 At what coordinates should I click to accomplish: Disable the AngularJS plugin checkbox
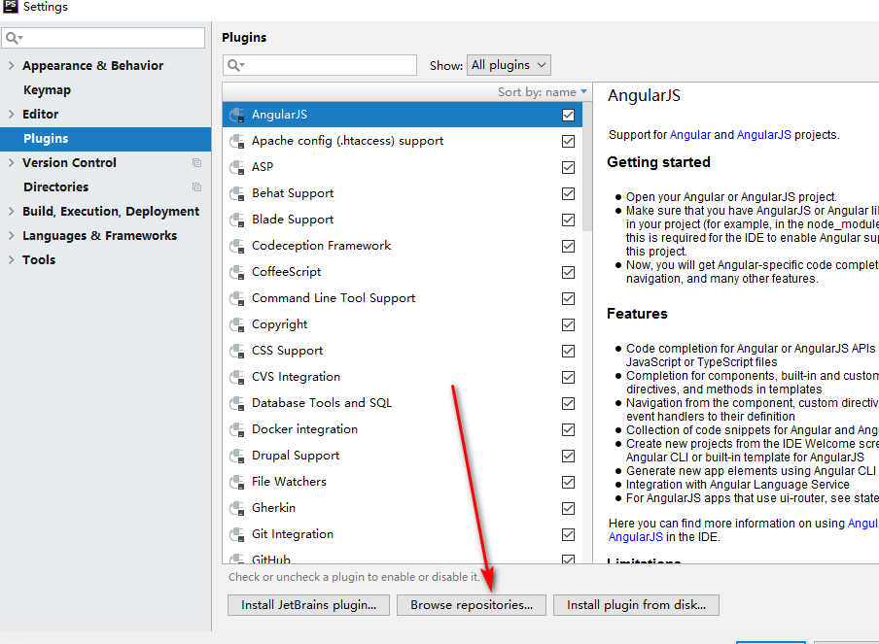[569, 115]
